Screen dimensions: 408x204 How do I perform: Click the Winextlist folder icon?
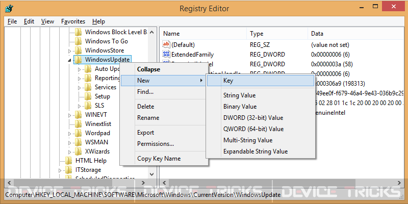point(78,123)
